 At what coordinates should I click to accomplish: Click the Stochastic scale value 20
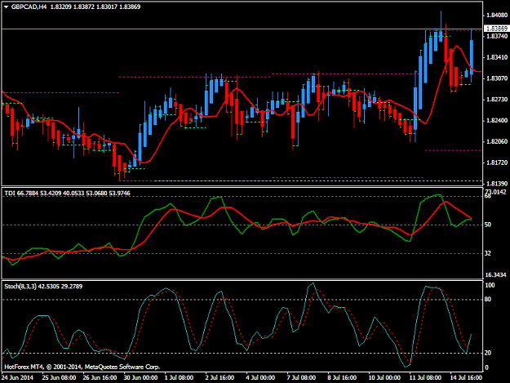point(487,353)
